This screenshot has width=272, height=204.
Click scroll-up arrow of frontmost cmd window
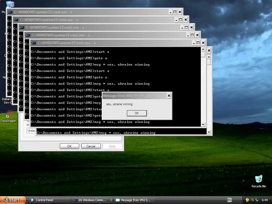click(203, 49)
